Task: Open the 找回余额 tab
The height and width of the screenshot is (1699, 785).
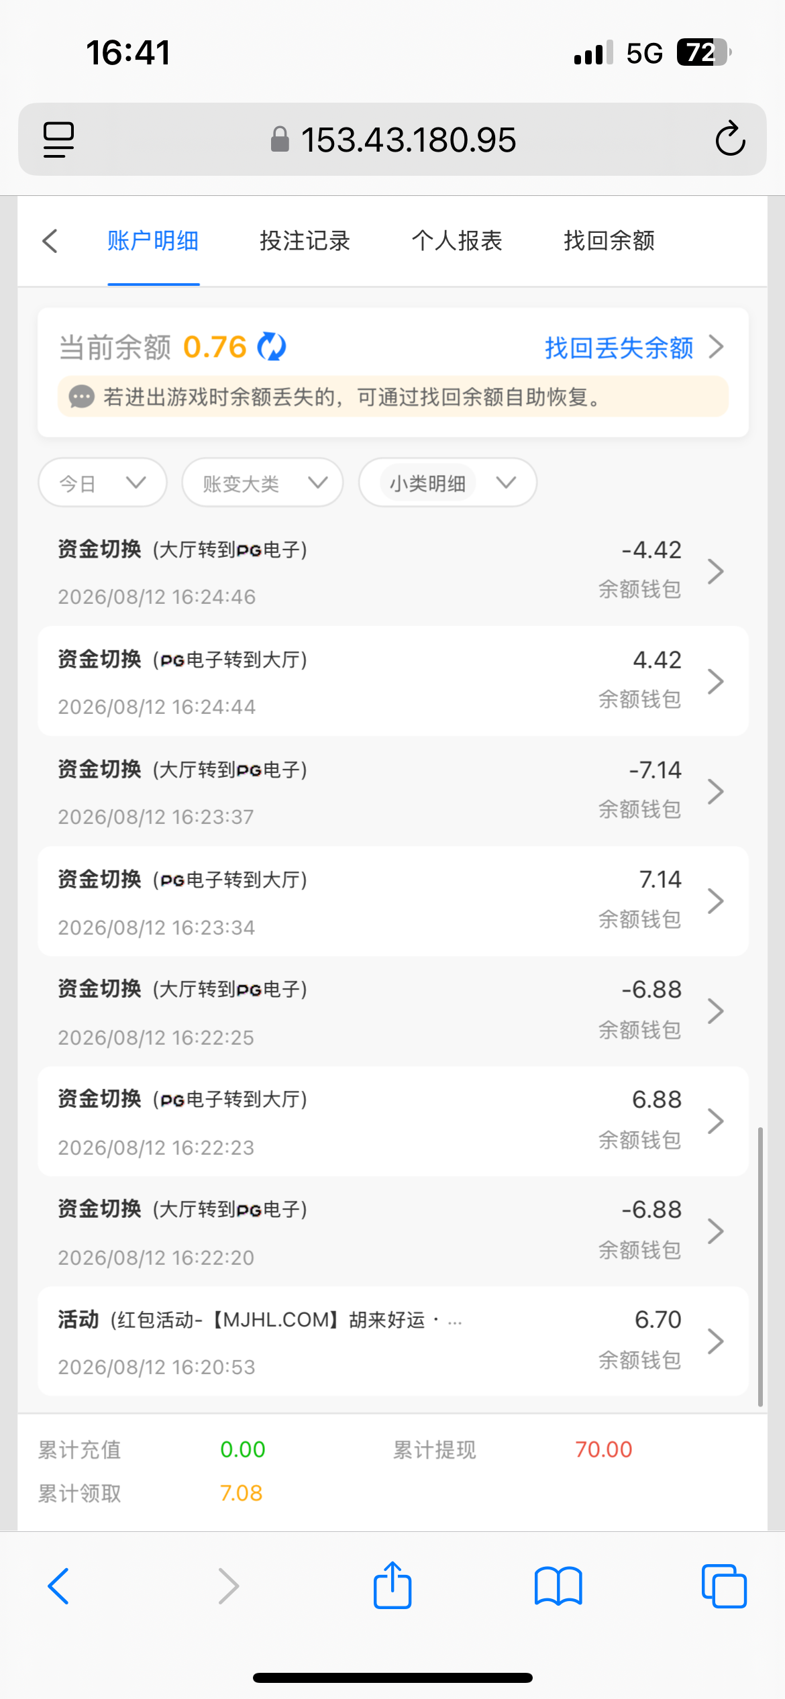Action: (x=609, y=241)
